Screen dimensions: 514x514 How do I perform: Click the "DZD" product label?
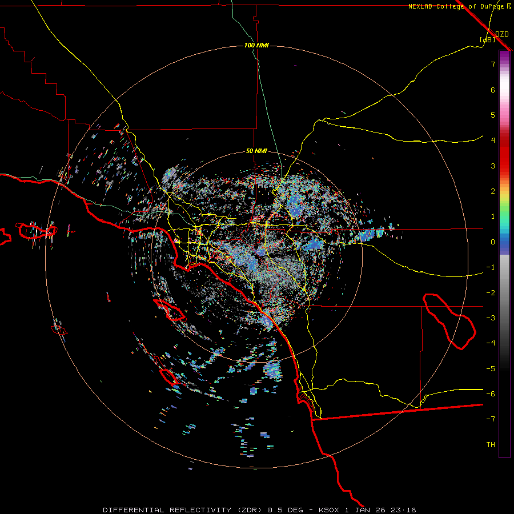[502, 34]
